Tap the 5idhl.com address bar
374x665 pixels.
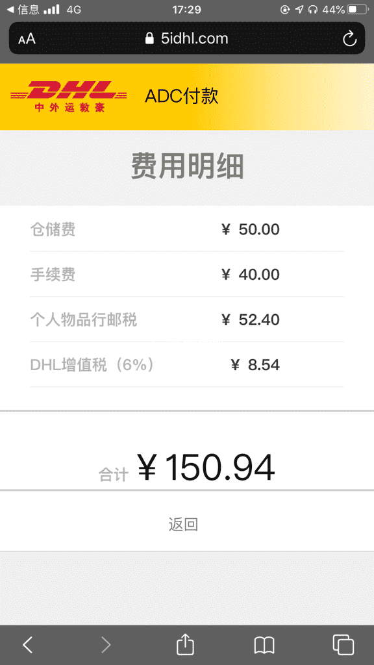click(x=186, y=38)
